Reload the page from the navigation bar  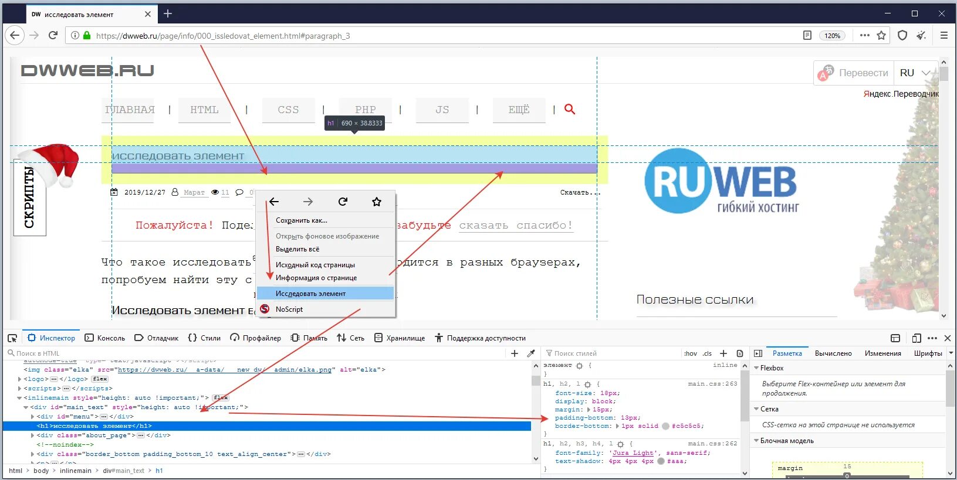[x=53, y=36]
